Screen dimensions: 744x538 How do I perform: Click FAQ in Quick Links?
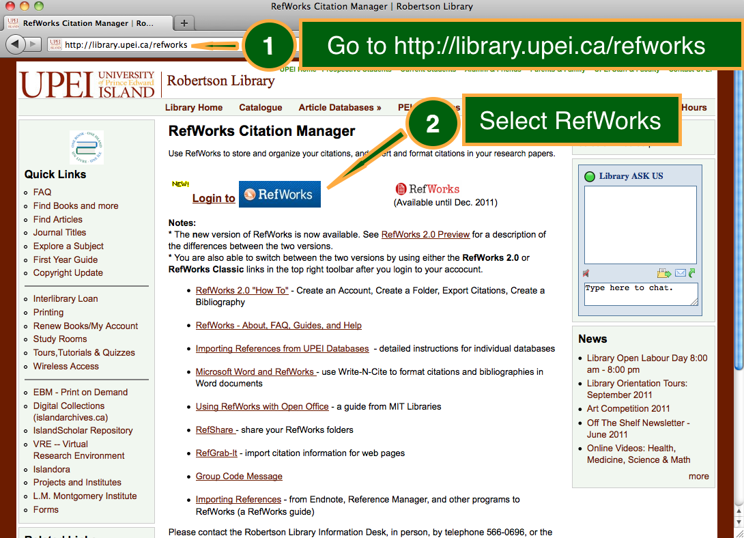coord(42,192)
